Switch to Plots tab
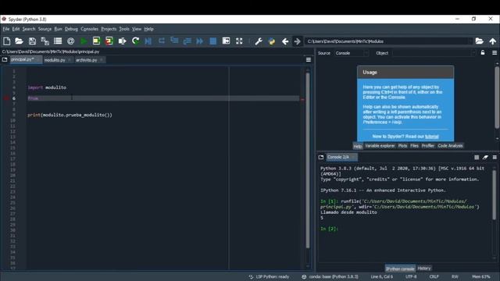The height and width of the screenshot is (281, 500). click(402, 146)
